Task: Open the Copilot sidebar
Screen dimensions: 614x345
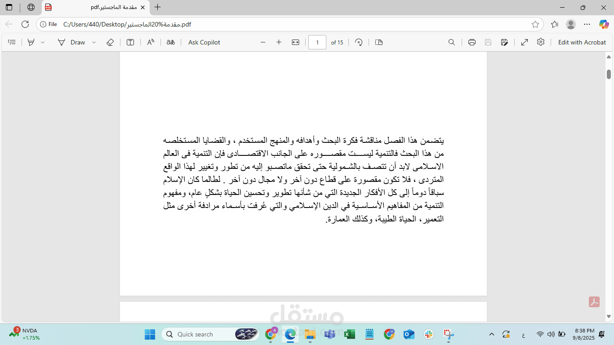Action: pyautogui.click(x=604, y=24)
